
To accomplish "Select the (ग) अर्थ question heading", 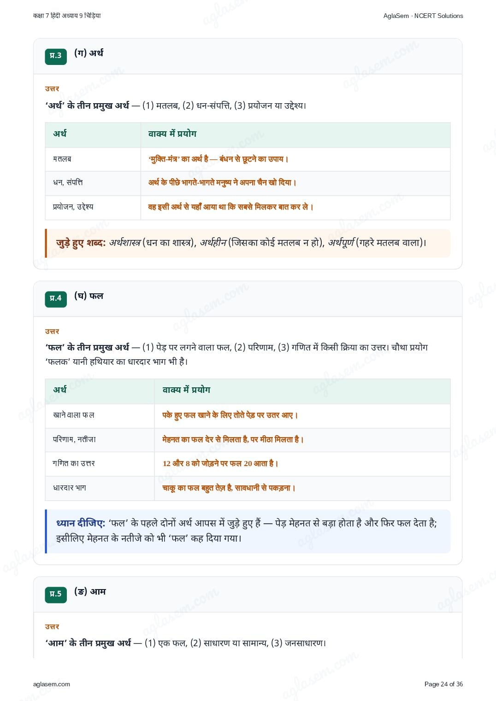I will (89, 53).
